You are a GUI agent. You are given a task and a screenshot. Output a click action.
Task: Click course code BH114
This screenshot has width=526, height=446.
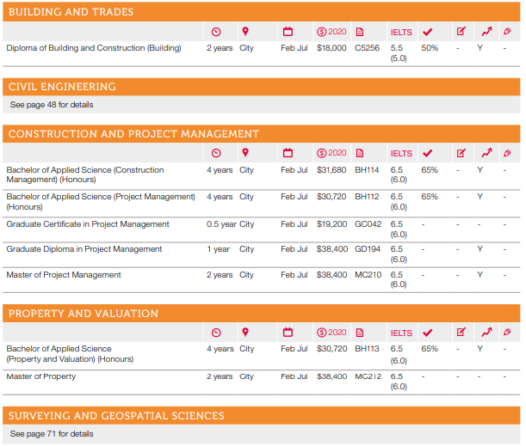(367, 170)
